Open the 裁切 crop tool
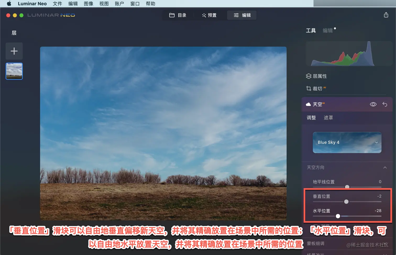This screenshot has height=255, width=396. (316, 89)
